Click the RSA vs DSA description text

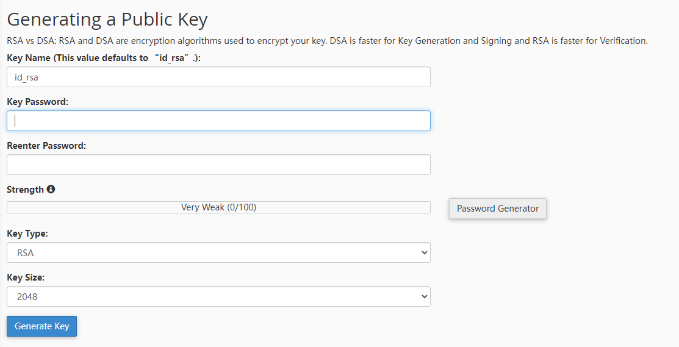coord(328,41)
